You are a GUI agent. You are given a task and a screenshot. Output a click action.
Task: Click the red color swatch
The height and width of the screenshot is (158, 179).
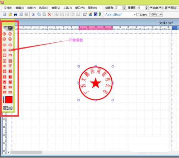pyautogui.click(x=9, y=100)
